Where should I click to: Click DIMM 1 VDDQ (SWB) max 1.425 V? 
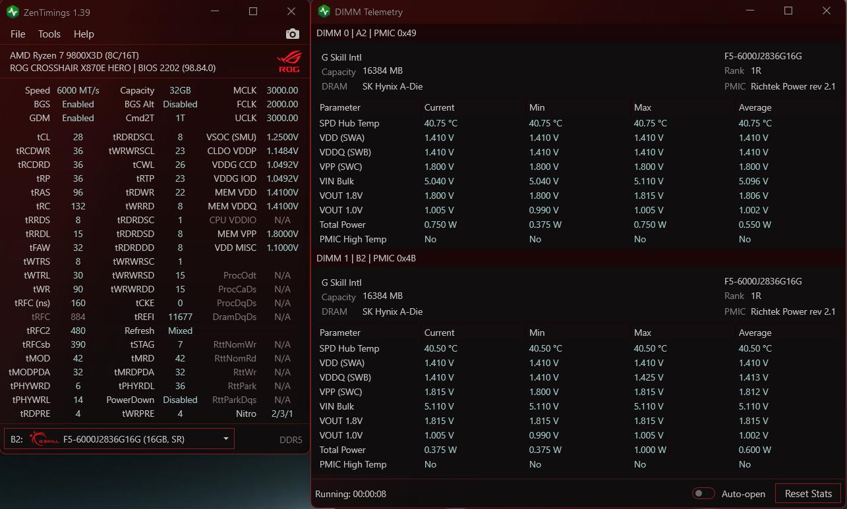(649, 377)
